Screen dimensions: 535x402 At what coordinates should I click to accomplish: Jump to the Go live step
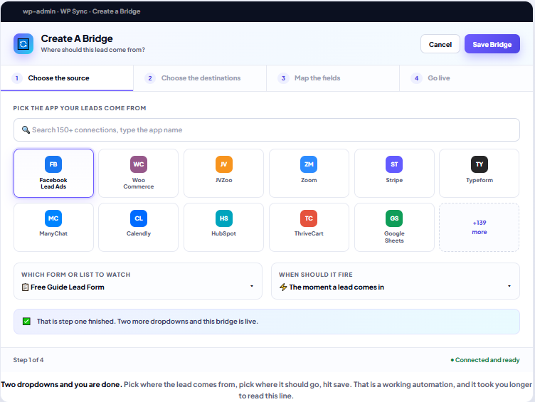click(x=466, y=78)
